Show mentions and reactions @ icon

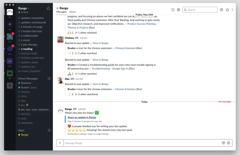pos(221,10)
